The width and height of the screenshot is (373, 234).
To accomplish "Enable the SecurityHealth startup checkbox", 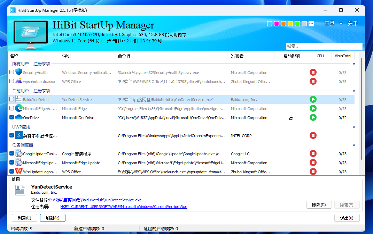I will click(x=11, y=72).
